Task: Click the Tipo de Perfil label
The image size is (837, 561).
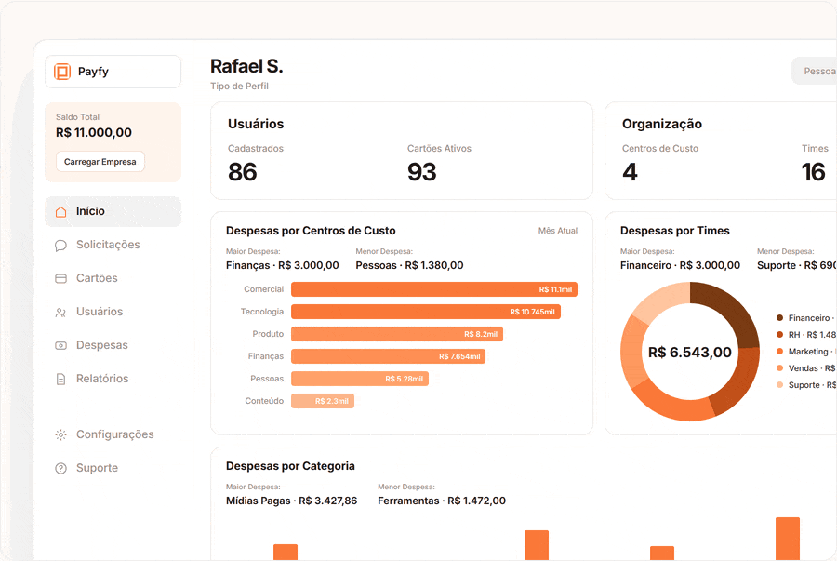Action: point(239,86)
